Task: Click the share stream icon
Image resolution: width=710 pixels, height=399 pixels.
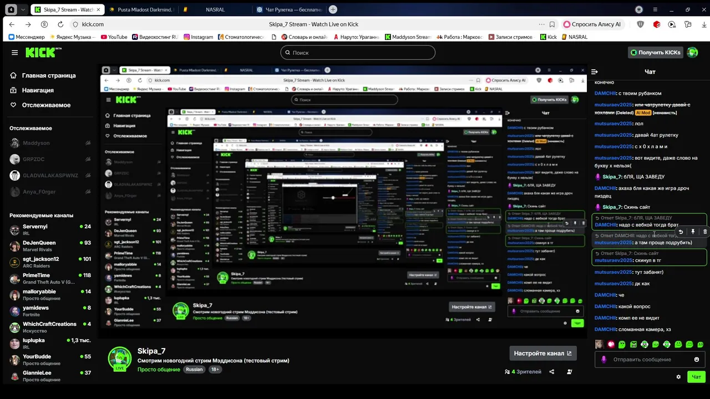Action: pyautogui.click(x=551, y=372)
